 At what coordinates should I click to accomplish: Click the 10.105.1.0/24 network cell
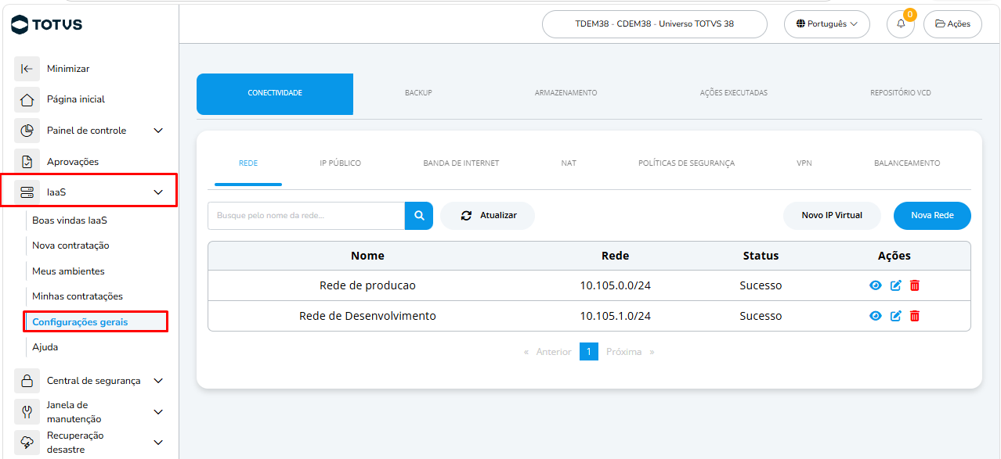pyautogui.click(x=615, y=316)
